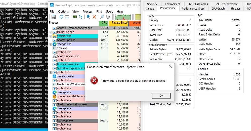Click the Save toolbar icon
251x131 pixels.
(54, 17)
